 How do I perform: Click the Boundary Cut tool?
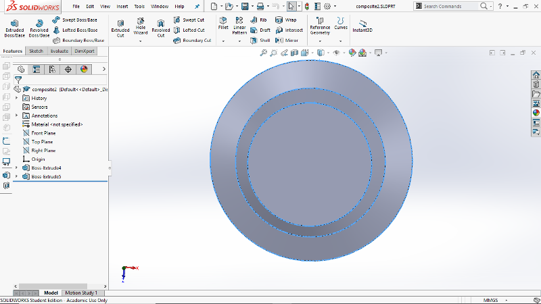point(192,41)
